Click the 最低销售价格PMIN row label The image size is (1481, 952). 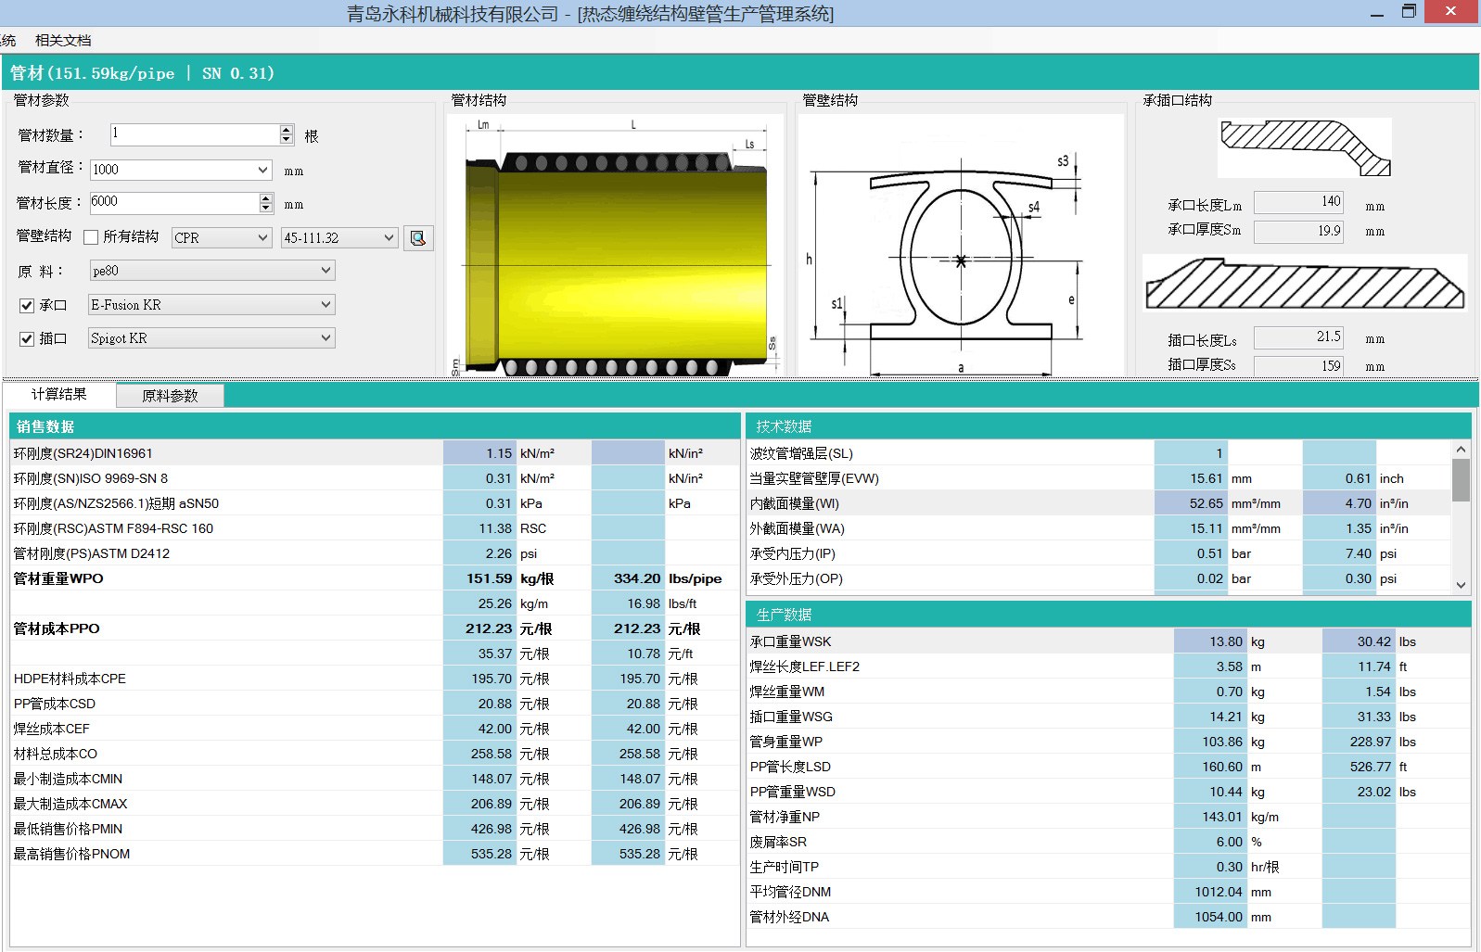pos(68,829)
